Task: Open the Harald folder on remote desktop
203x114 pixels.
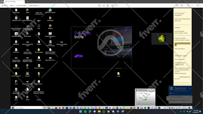Action: pos(27,11)
